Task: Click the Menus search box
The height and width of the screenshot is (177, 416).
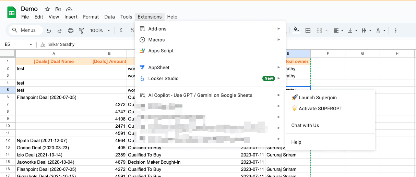Action: 26,30
